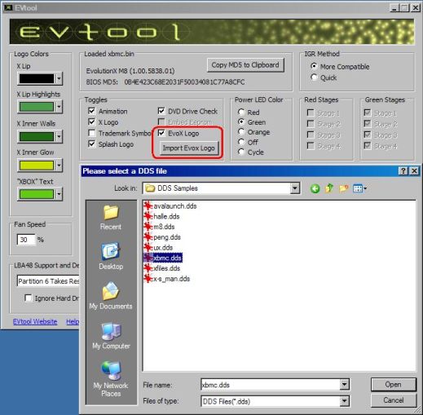This screenshot has width=423, height=415.
Task: Open the LBA48 Partition 6 combo box
Action: click(x=48, y=281)
